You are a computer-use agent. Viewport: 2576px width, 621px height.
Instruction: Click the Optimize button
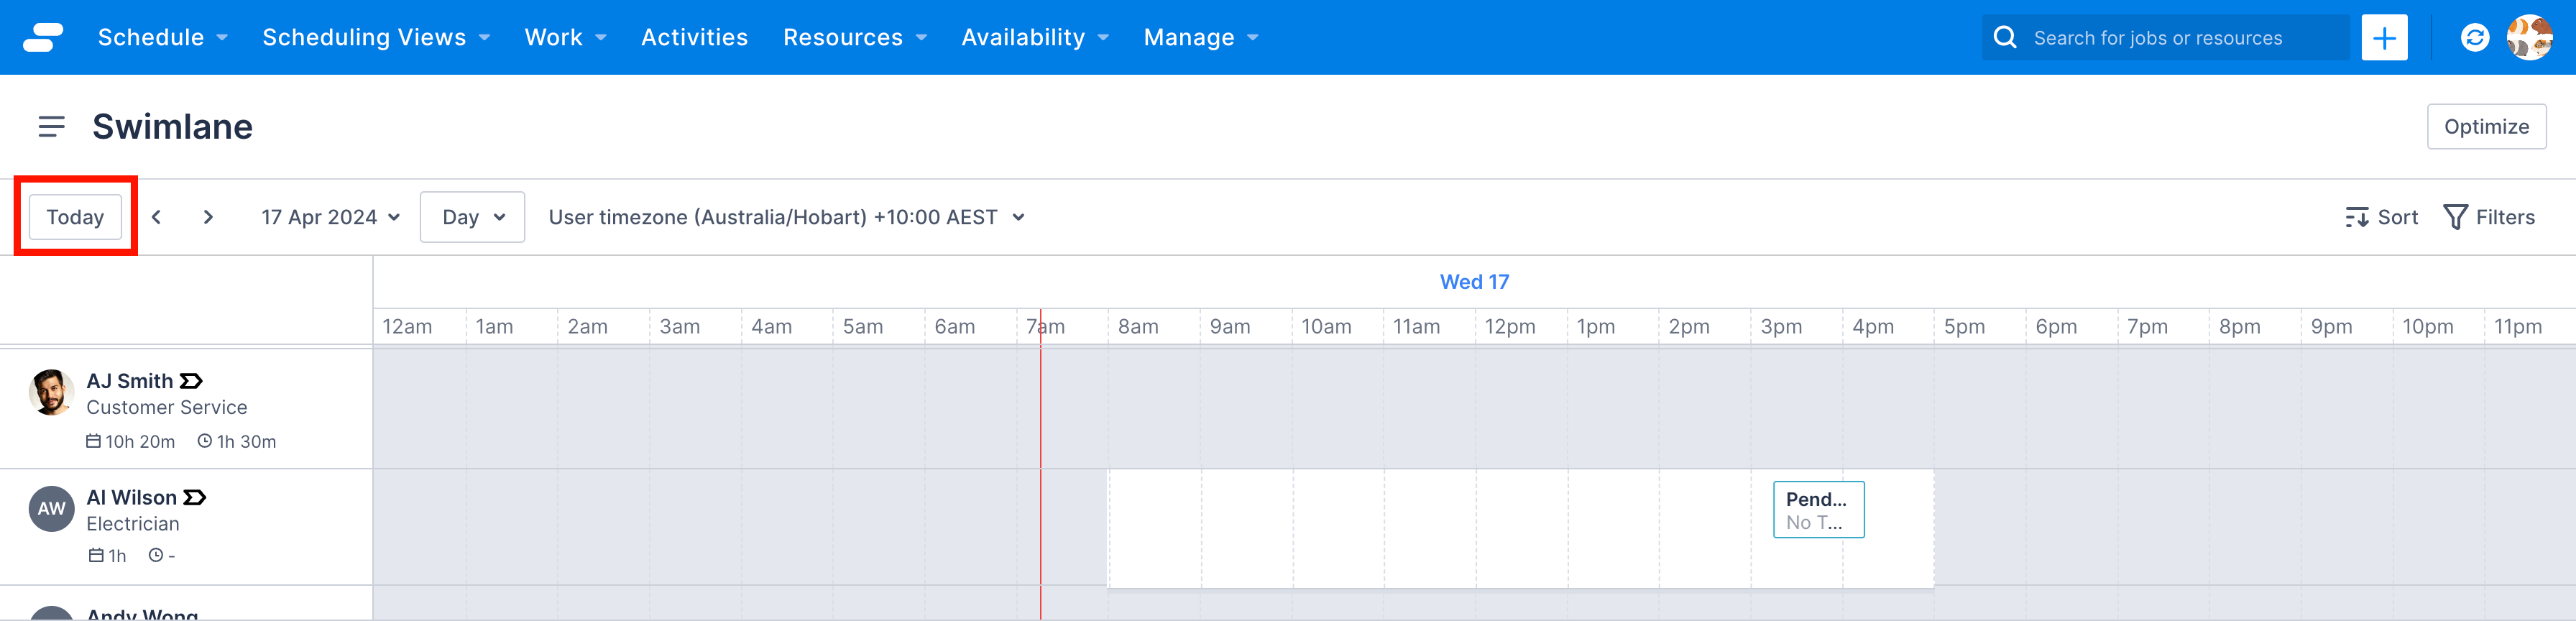pos(2486,127)
